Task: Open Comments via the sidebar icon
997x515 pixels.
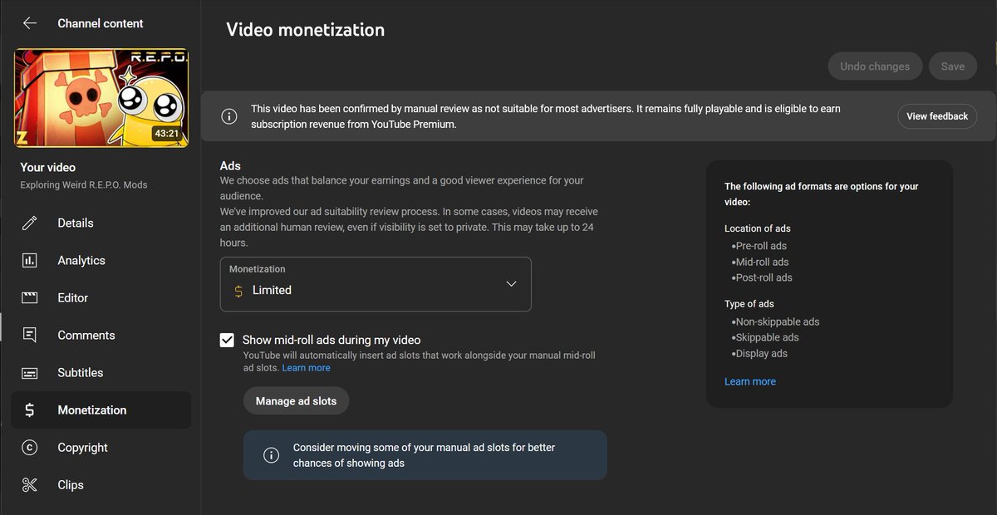Action: pyautogui.click(x=31, y=335)
